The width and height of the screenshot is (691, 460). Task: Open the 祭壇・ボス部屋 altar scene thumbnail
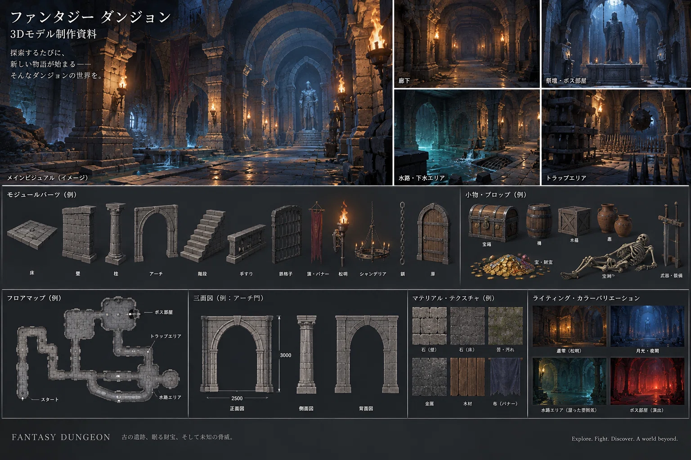(616, 44)
